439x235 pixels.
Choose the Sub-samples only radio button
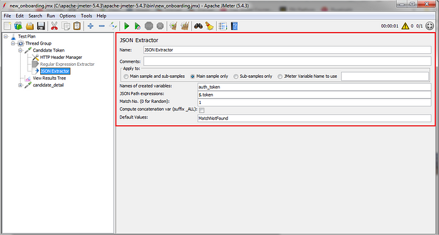[236, 76]
